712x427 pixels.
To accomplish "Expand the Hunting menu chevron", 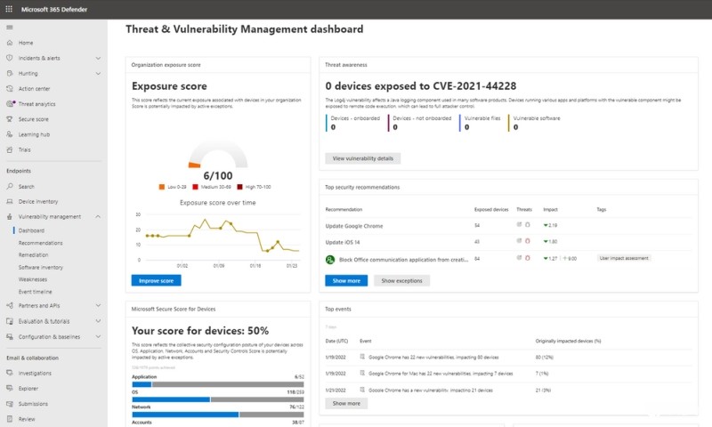I will pos(97,73).
